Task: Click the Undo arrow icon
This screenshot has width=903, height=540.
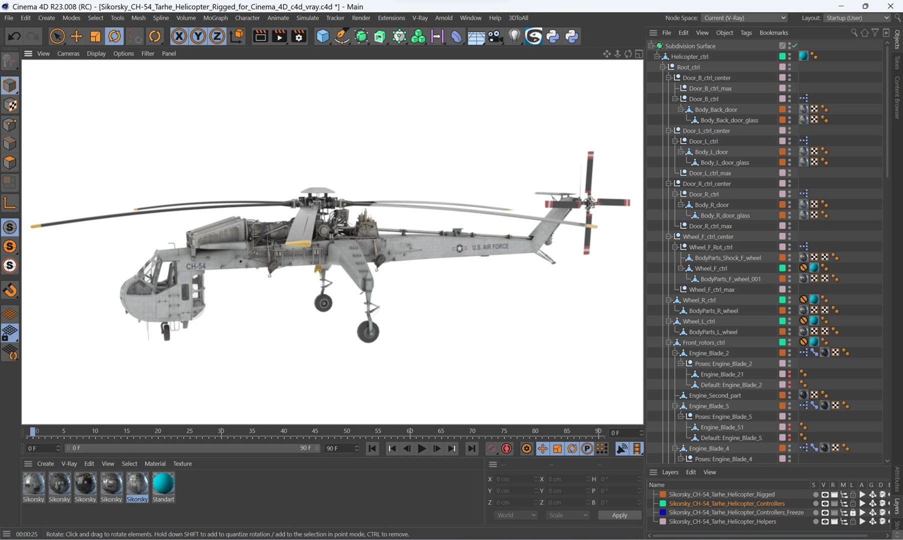Action: coord(14,36)
